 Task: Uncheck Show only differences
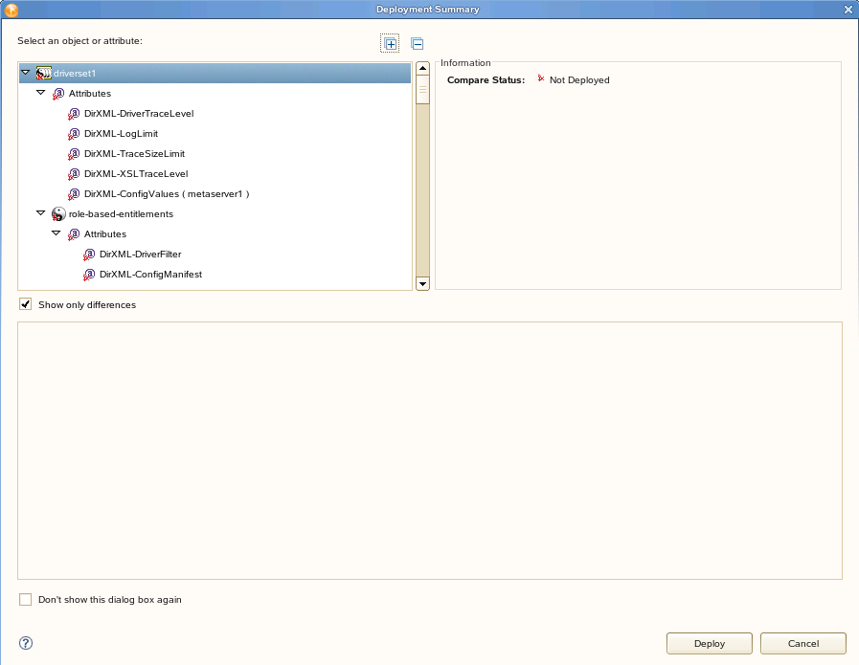[x=25, y=303]
